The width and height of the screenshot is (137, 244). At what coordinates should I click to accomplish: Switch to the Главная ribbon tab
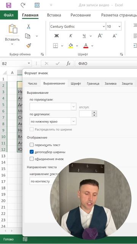click(x=30, y=15)
